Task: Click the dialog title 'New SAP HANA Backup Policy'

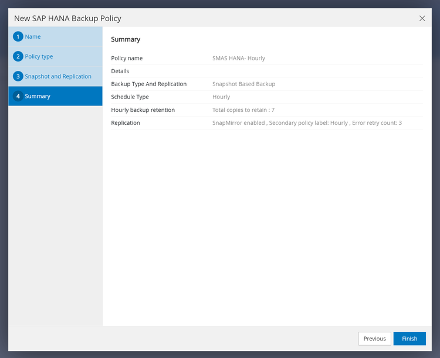Action: coord(67,19)
